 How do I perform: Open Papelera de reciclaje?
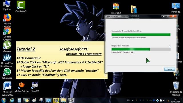tap(176, 89)
